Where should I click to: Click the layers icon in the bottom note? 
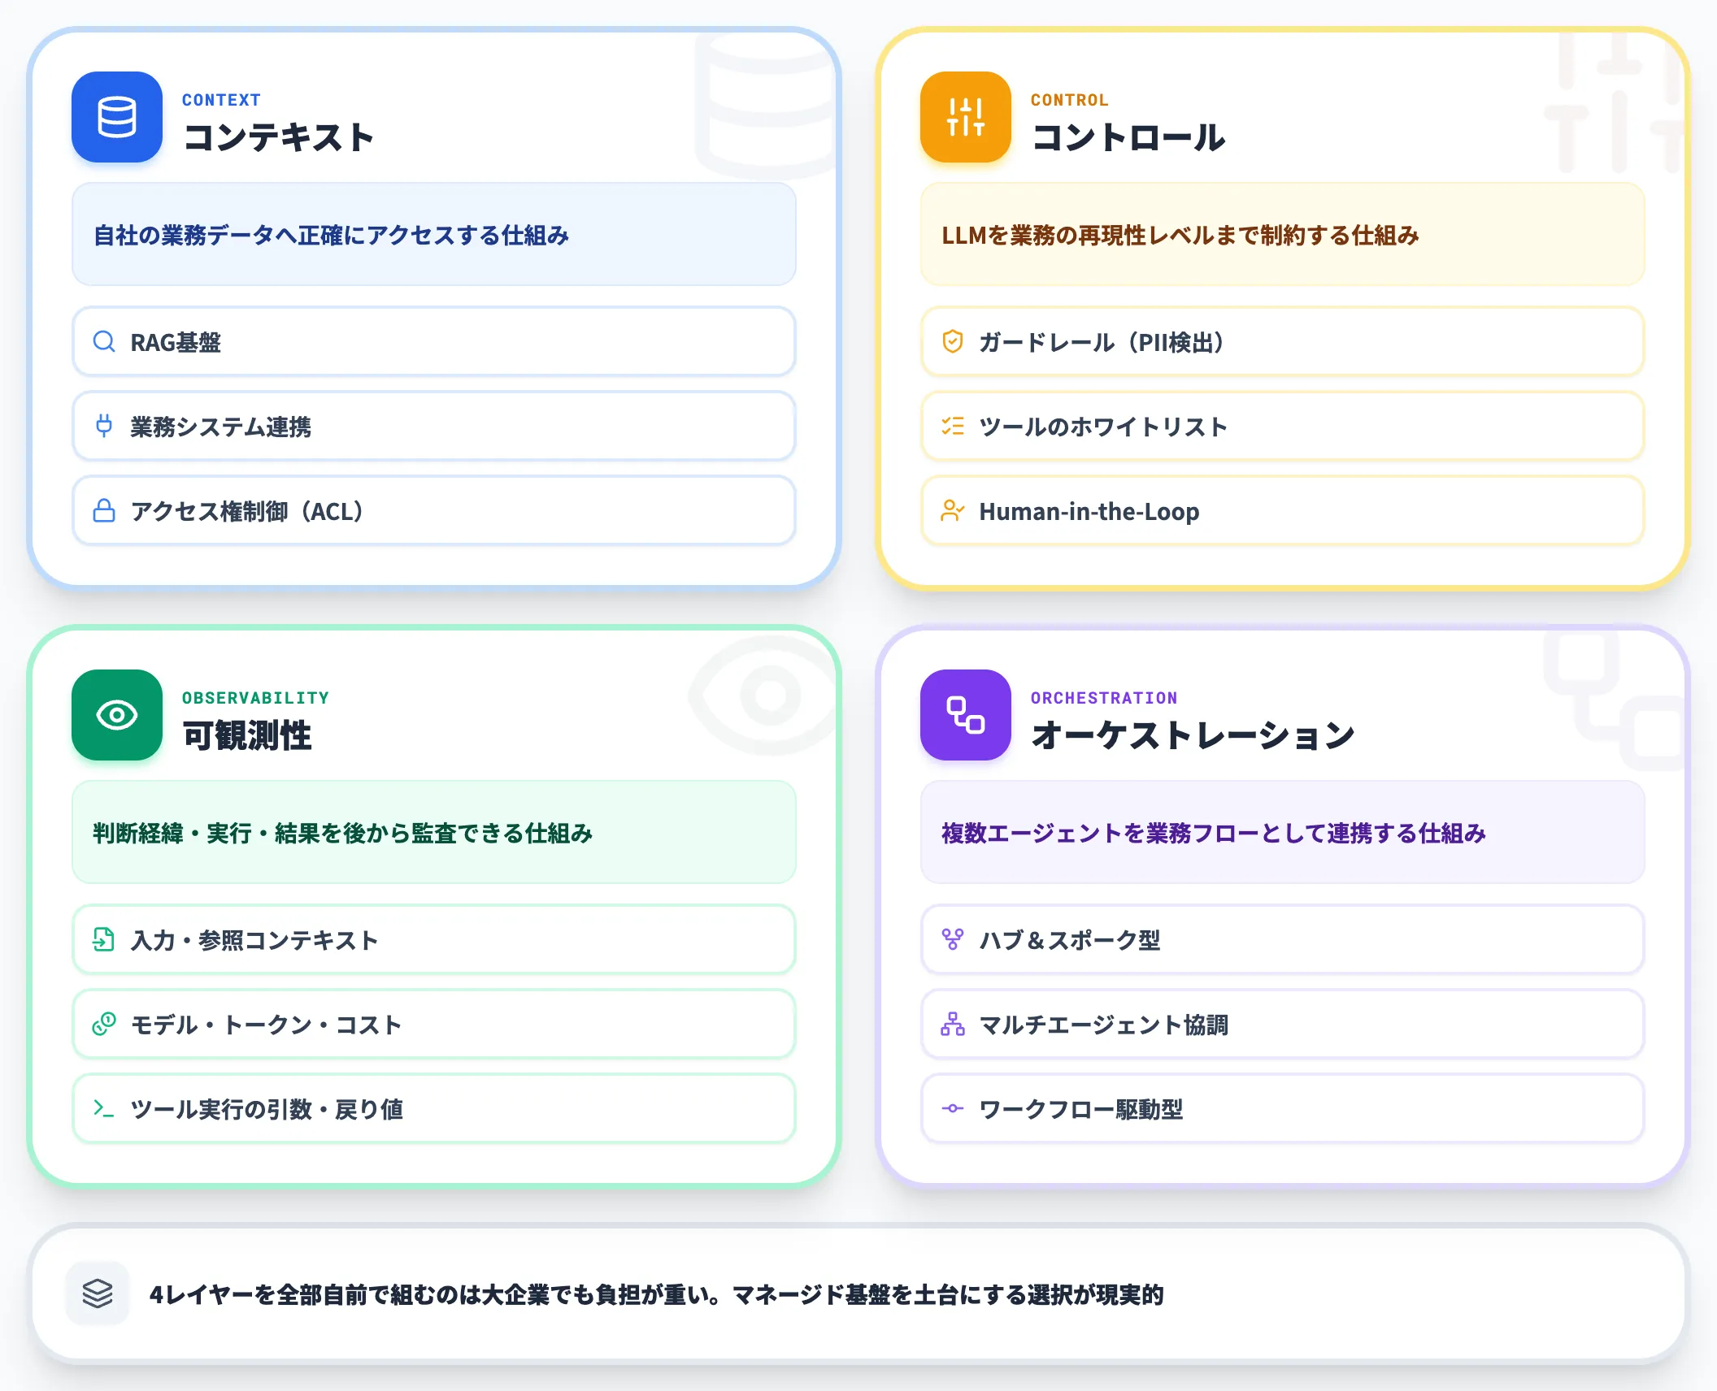point(98,1293)
